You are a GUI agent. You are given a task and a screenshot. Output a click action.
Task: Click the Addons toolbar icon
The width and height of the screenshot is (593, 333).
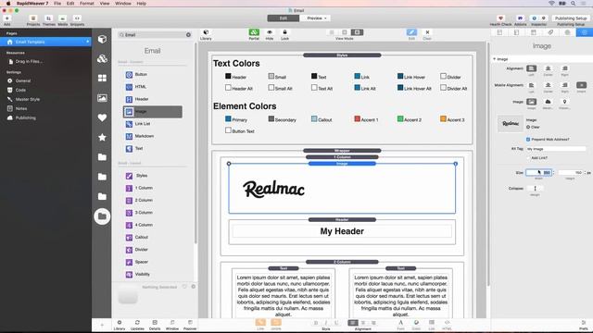click(x=521, y=18)
